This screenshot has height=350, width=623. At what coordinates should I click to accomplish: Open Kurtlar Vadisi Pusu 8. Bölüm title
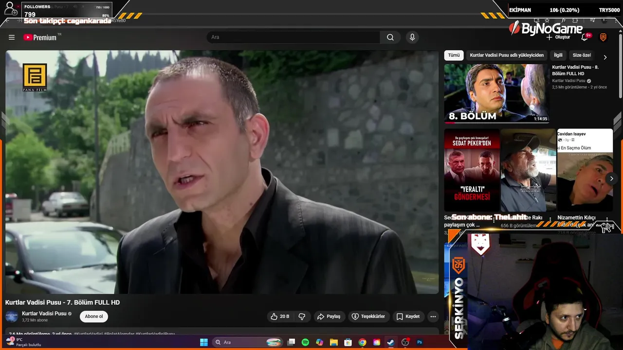point(575,70)
